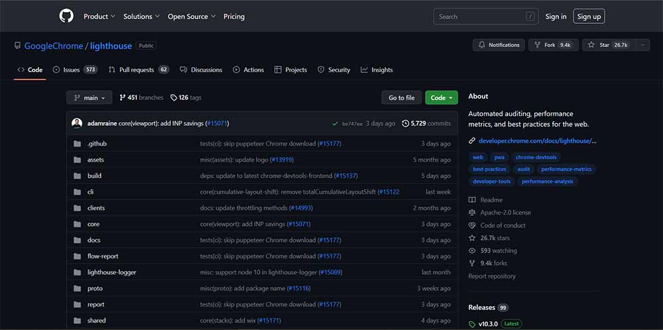Click the folder icon for cli
663x330 pixels.
(77, 192)
